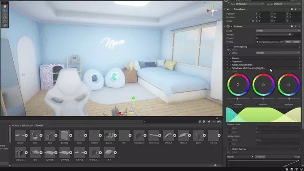Image resolution: width=304 pixels, height=171 pixels.
Task: Toggle the Color Adjustments checkbox
Action: pyautogui.click(x=231, y=65)
